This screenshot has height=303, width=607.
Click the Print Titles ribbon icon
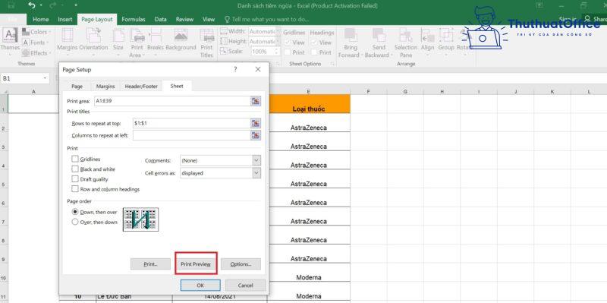click(206, 36)
